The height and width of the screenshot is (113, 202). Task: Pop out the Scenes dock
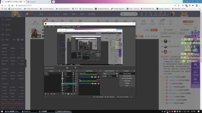[60, 71]
